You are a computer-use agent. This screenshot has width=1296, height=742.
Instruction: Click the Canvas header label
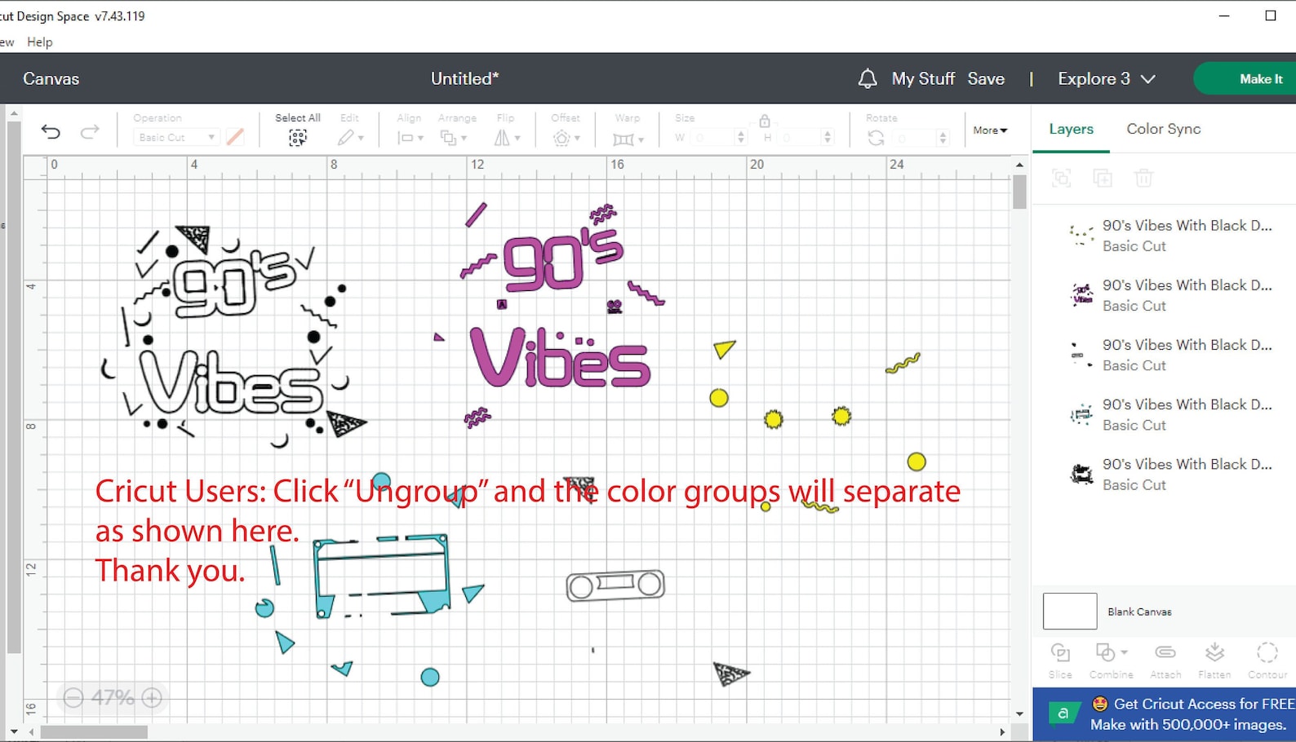click(51, 78)
